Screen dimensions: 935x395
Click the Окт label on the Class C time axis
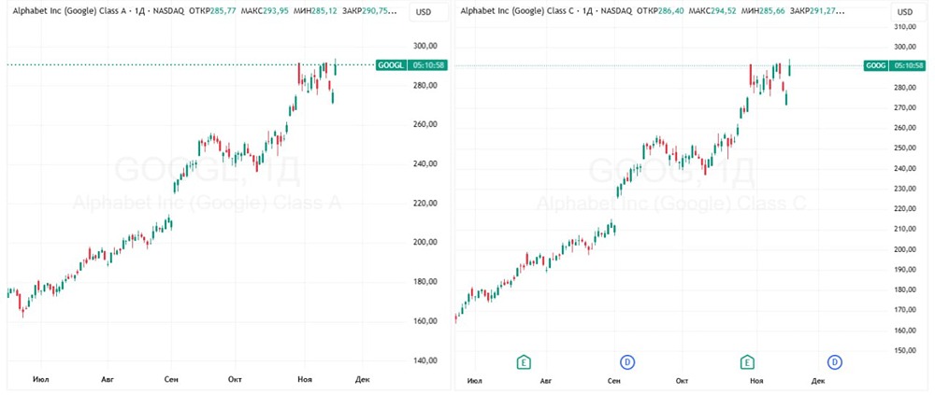pos(683,381)
